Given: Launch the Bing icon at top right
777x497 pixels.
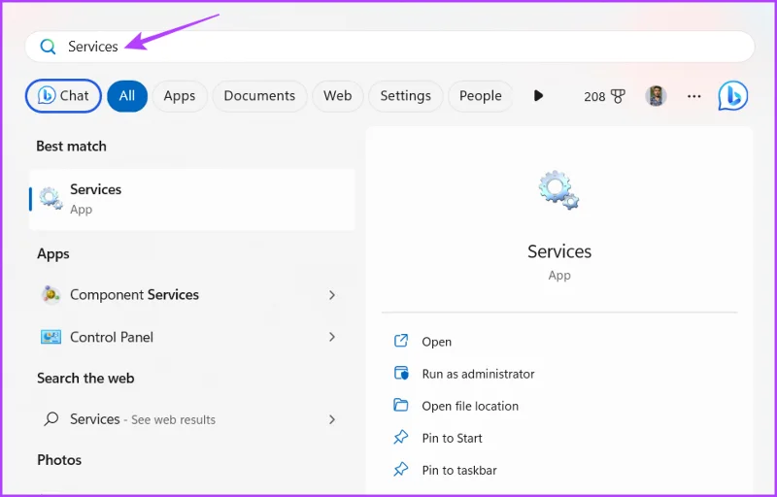Looking at the screenshot, I should pos(733,96).
